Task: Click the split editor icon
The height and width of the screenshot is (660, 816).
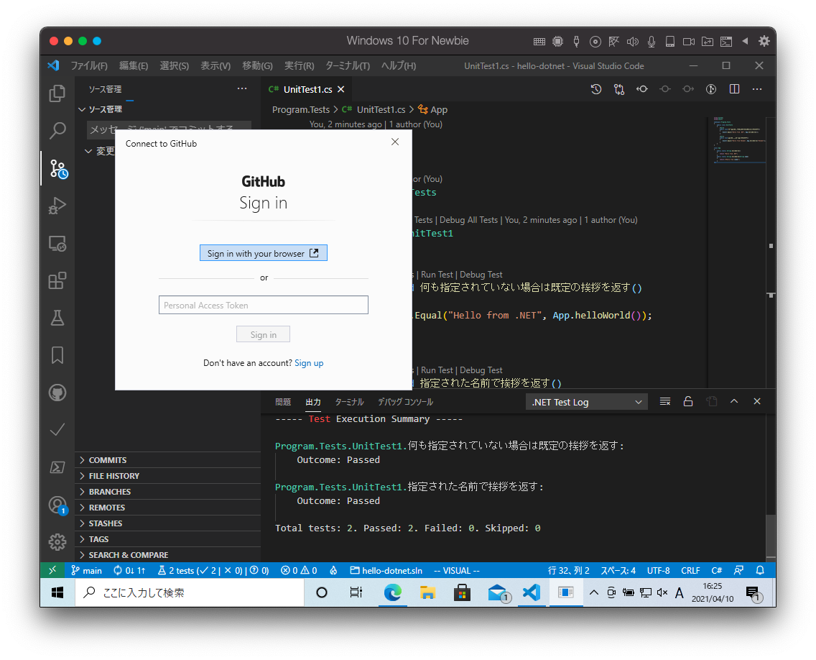Action: [x=734, y=89]
